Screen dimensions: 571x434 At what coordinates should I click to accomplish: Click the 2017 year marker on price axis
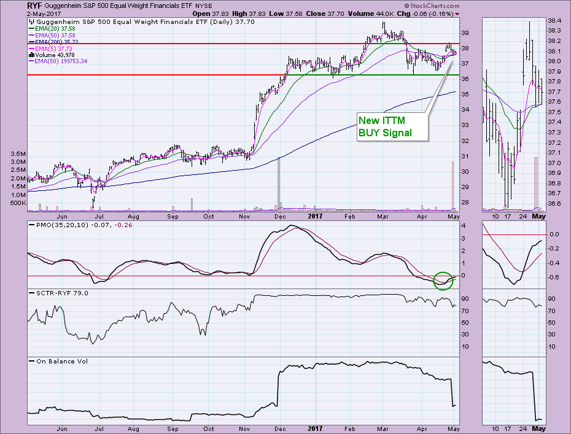316,216
